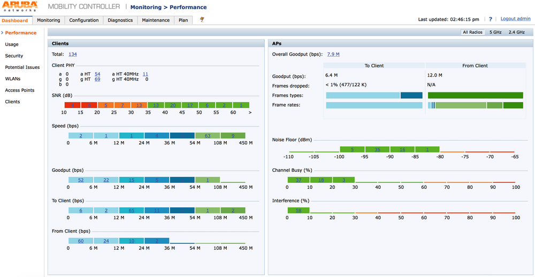The width and height of the screenshot is (535, 277).
Task: Open the a HT client count 54
Action: pyautogui.click(x=97, y=74)
